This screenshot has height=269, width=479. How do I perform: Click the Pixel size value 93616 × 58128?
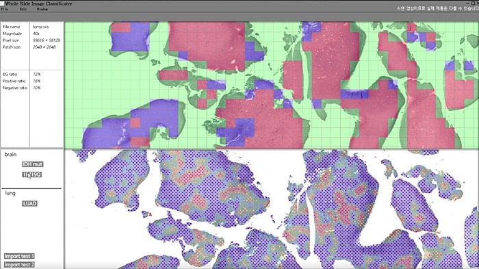[47, 40]
